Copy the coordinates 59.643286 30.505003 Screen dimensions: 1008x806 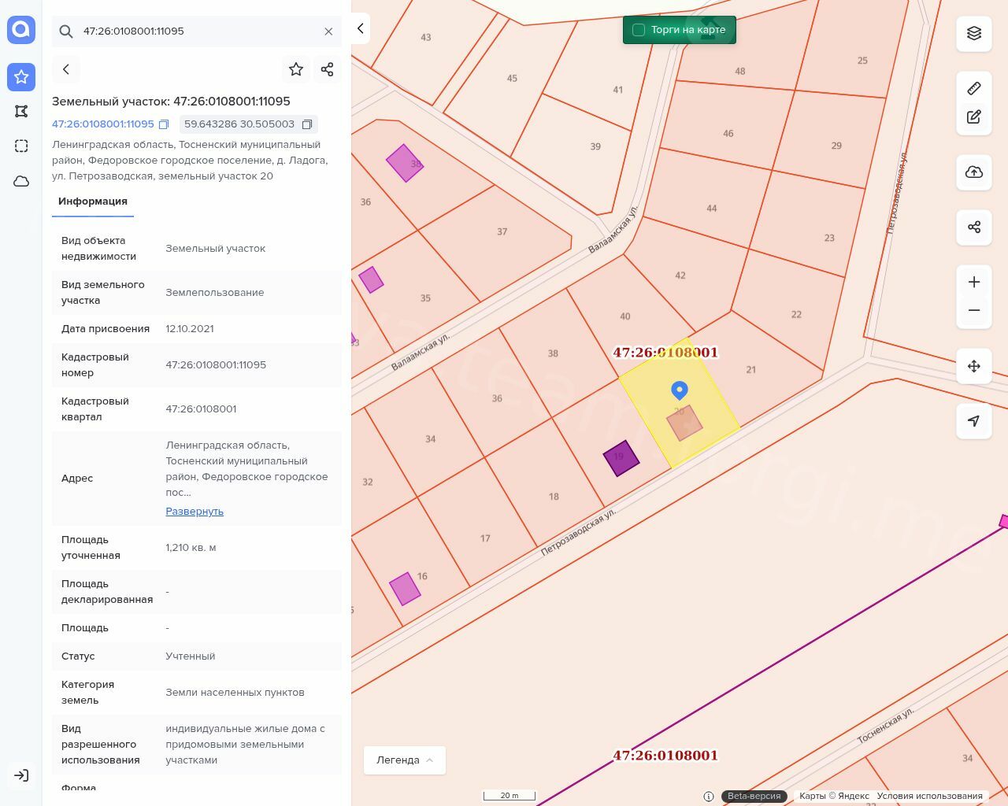pyautogui.click(x=307, y=124)
